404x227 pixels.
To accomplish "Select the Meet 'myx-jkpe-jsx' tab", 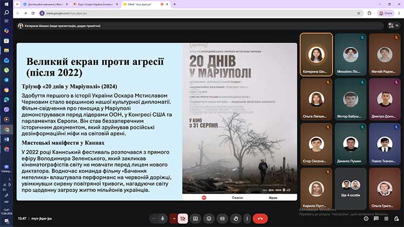I will click(x=145, y=4).
